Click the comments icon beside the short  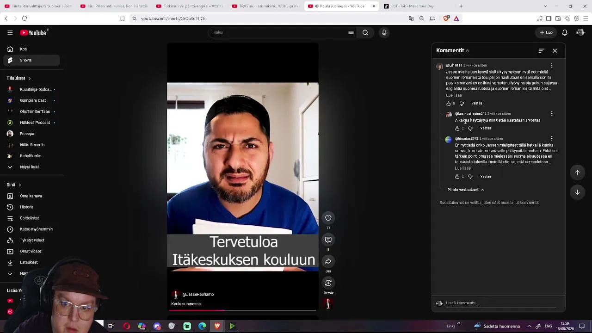tap(328, 240)
